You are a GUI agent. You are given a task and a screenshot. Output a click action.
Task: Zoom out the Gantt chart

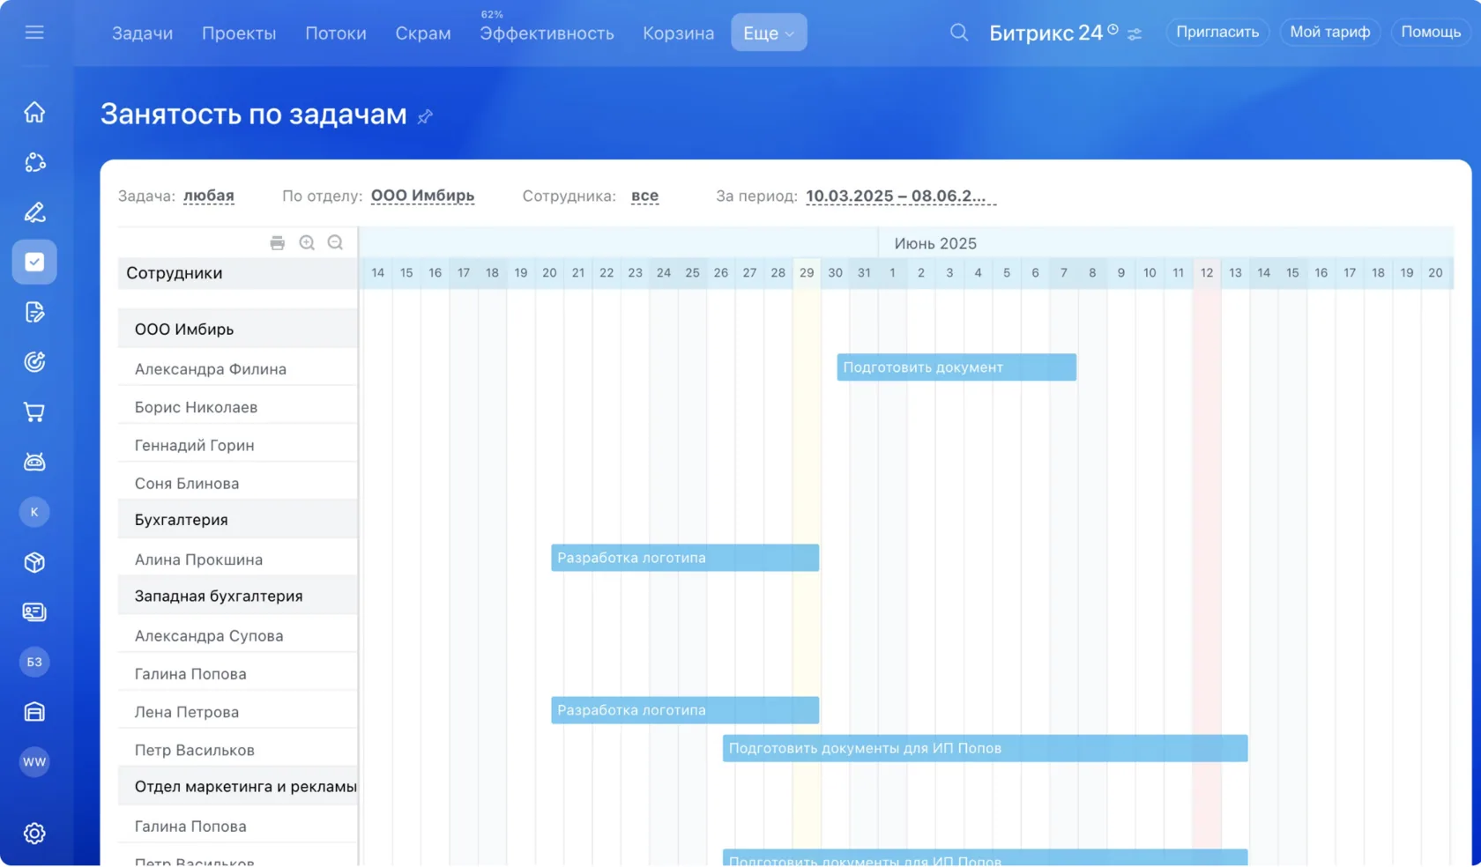pyautogui.click(x=335, y=242)
